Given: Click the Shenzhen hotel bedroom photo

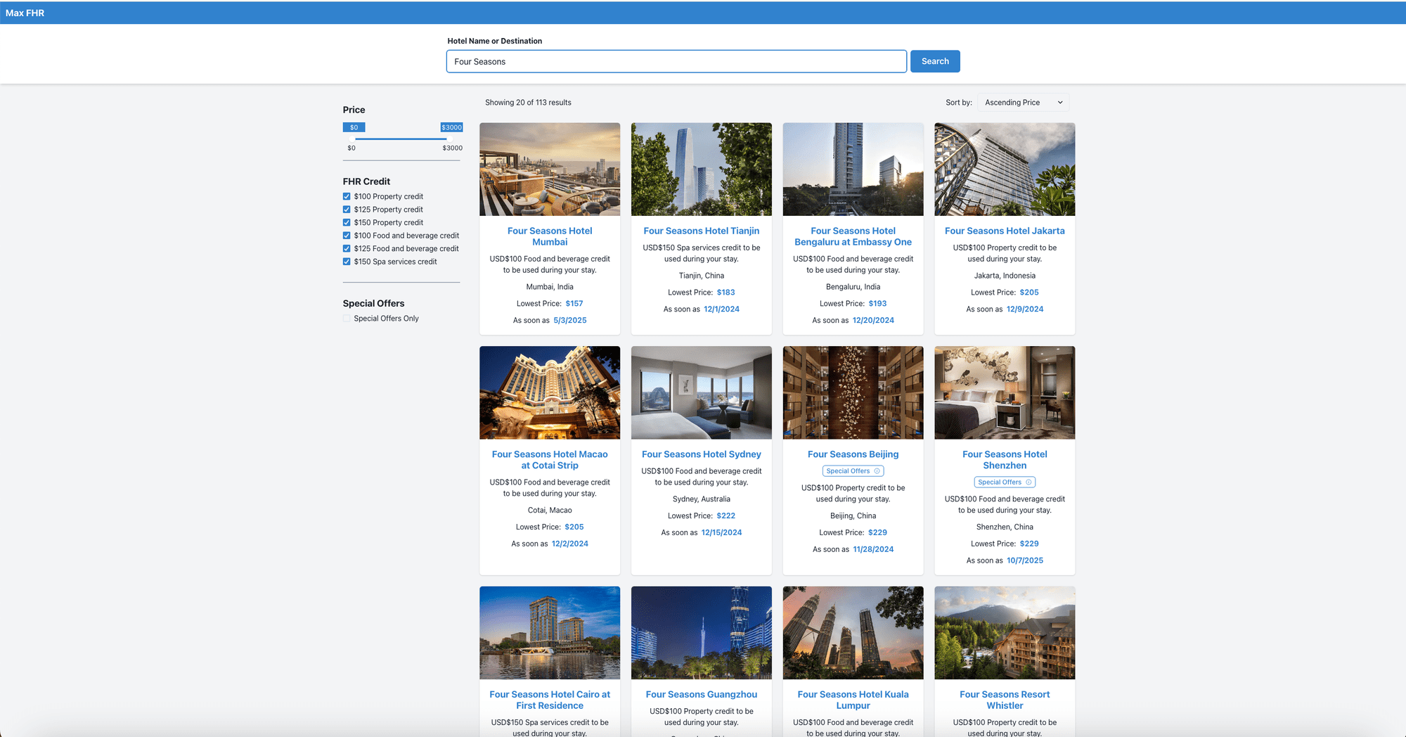Looking at the screenshot, I should coord(1005,392).
